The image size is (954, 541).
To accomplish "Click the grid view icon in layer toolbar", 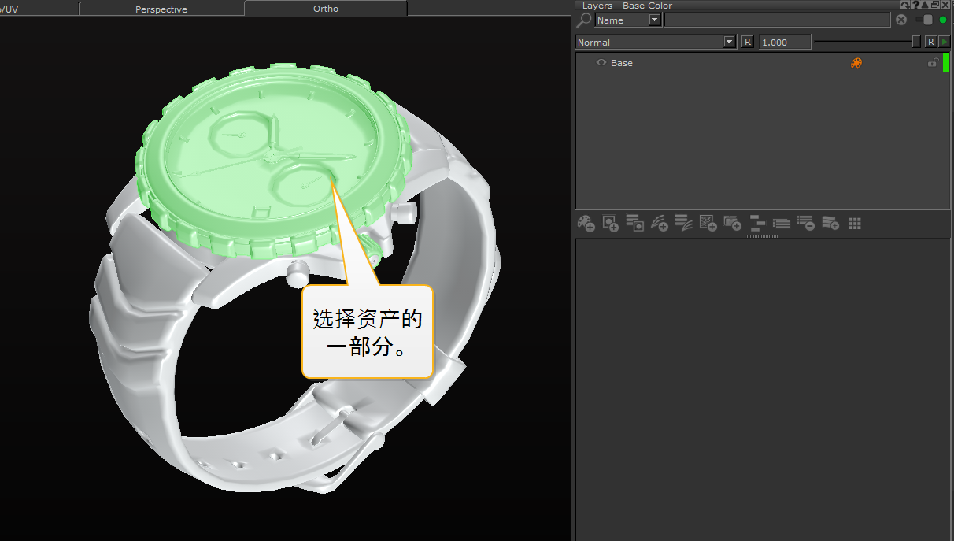I will [x=855, y=224].
